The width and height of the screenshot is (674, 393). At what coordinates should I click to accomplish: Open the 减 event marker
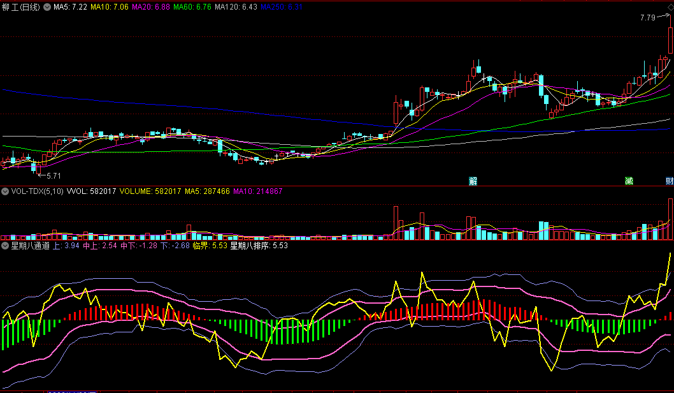coord(629,181)
